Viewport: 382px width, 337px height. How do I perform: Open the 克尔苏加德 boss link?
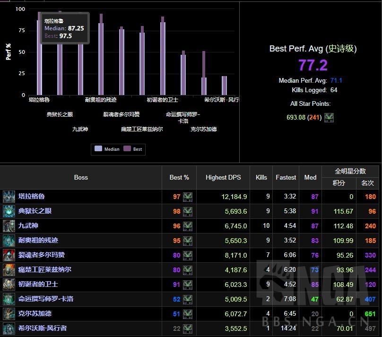[x=35, y=314]
